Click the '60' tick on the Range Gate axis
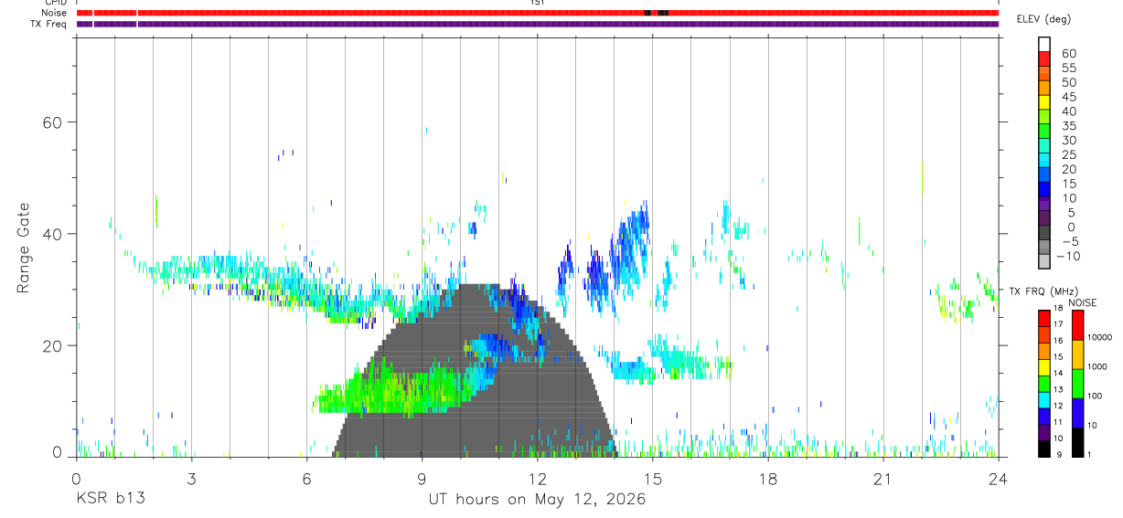Viewport: 1123px width, 518px height. coord(53,122)
